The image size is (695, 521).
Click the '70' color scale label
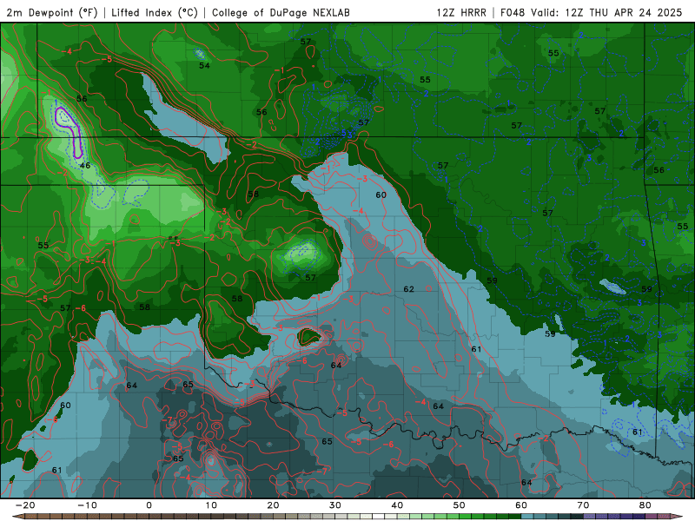coord(583,505)
